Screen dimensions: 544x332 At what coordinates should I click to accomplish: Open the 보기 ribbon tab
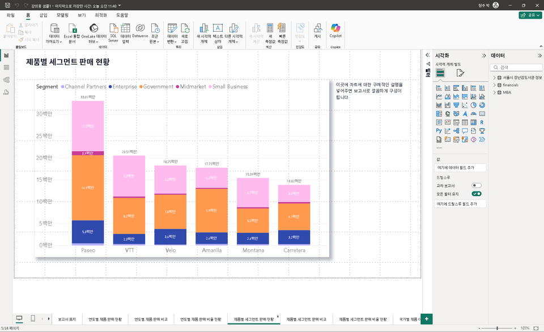[x=82, y=15]
